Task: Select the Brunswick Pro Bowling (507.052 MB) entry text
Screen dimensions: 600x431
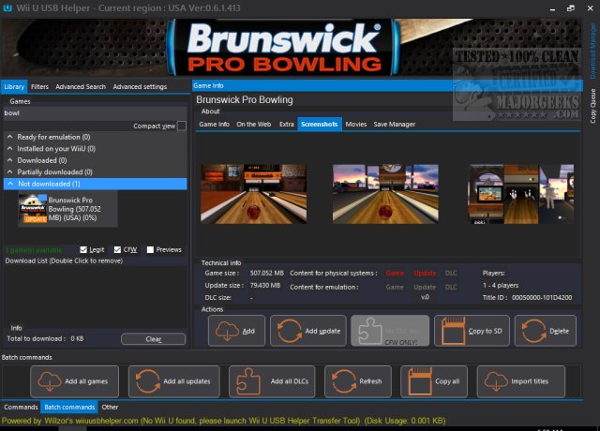Action: [75, 209]
